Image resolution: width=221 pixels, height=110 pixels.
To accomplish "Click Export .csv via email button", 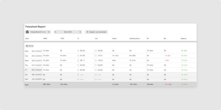I will point(96,32).
